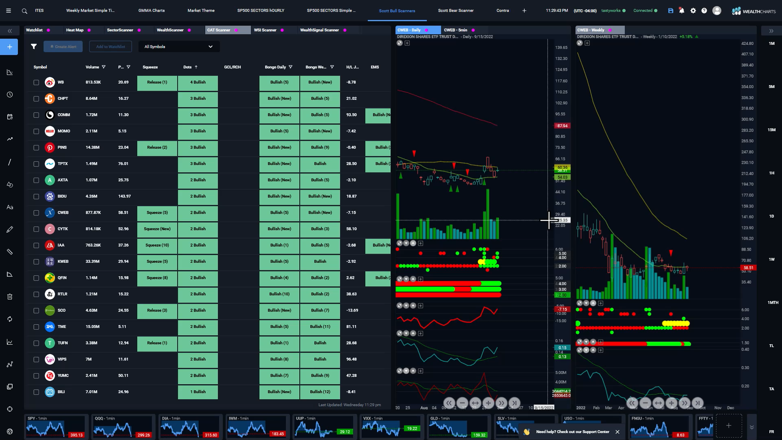Select the pencil drawing tool
Viewport: 782px width, 440px height.
[10, 229]
